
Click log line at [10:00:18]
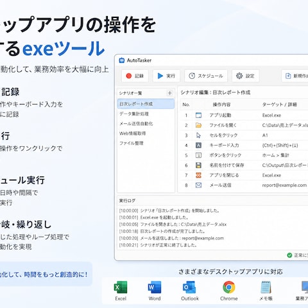162,231
